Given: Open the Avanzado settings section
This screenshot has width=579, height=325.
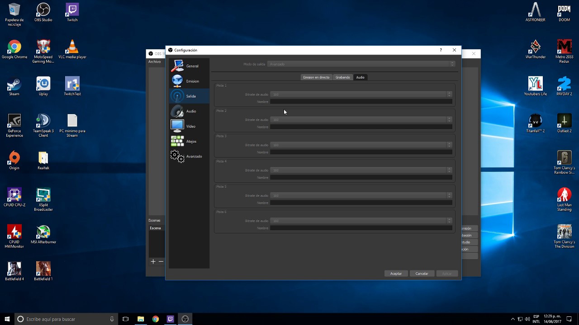Looking at the screenshot, I should (189, 156).
